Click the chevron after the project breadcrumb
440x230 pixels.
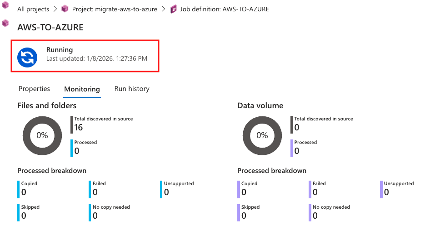[164, 9]
